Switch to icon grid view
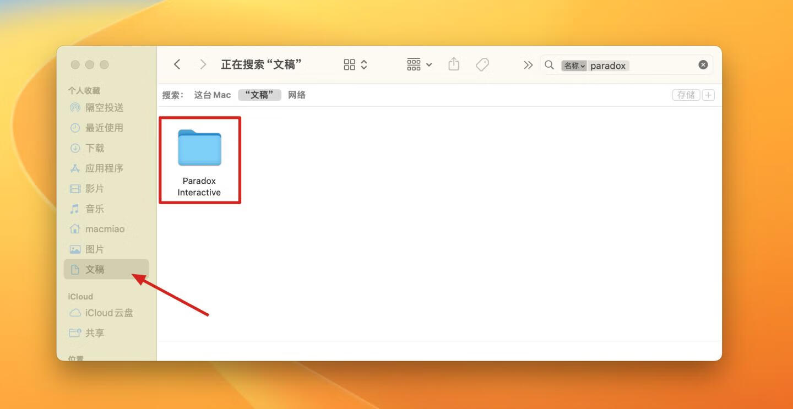This screenshot has width=793, height=409. [350, 65]
